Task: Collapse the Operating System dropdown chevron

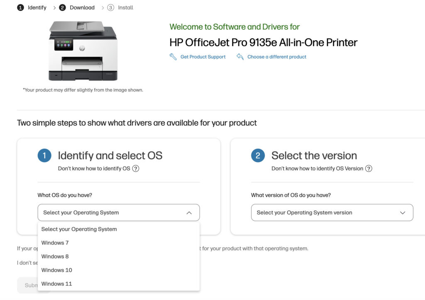Action: pos(189,212)
